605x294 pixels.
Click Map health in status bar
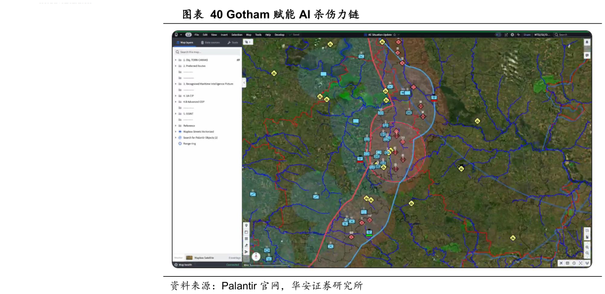pyautogui.click(x=185, y=265)
